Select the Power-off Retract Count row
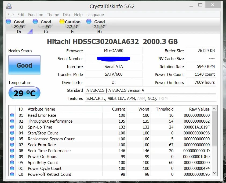The height and width of the screenshot is (183, 226). click(110, 174)
